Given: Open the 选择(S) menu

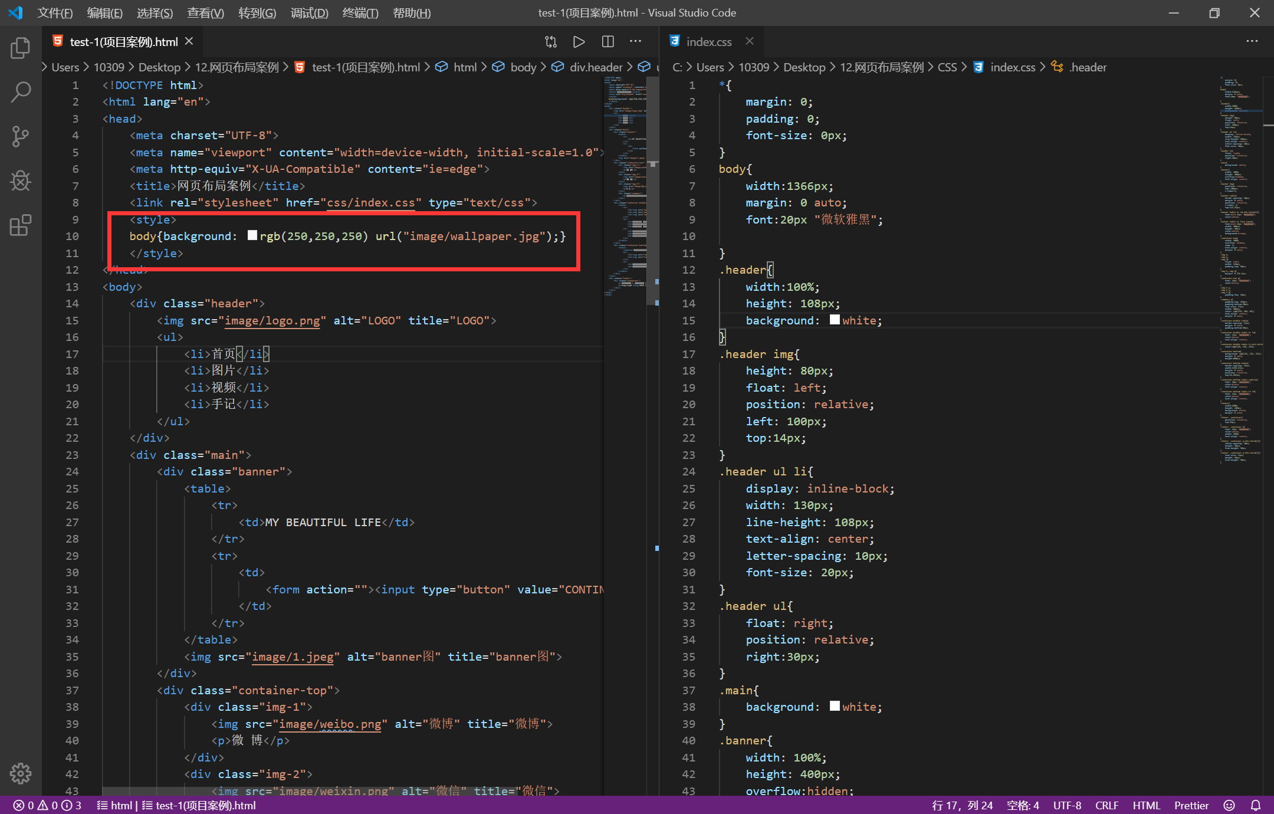Looking at the screenshot, I should [155, 13].
